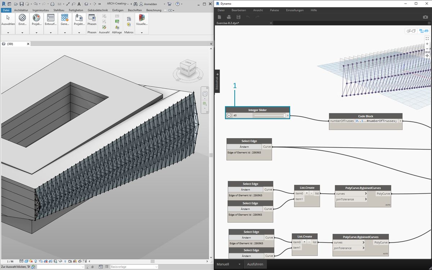This screenshot has height=270, width=432.
Task: Text tool 'A' icon in Revit toolbar
Action: click(x=79, y=4)
